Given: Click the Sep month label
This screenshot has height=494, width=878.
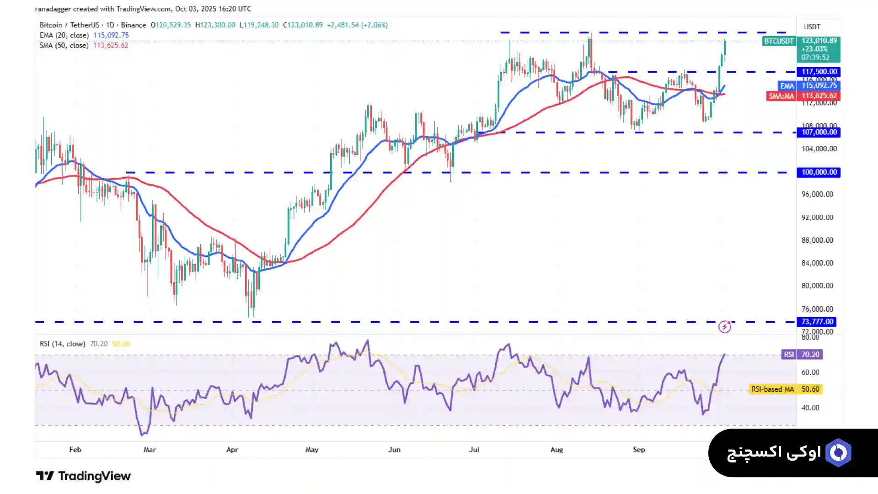Looking at the screenshot, I should coord(639,450).
